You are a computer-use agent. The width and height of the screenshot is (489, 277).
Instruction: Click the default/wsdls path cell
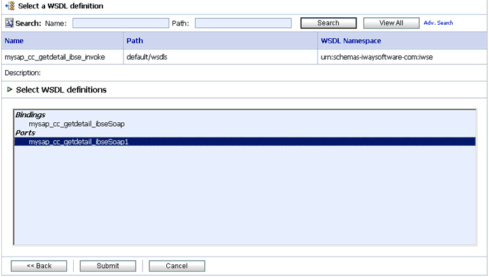[147, 57]
